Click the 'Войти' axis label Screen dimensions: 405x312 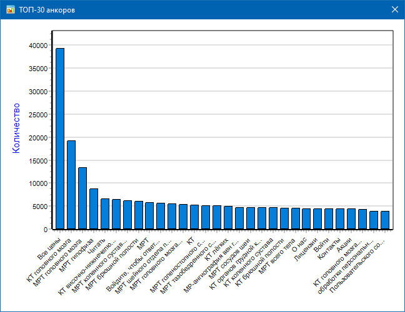[x=321, y=245]
